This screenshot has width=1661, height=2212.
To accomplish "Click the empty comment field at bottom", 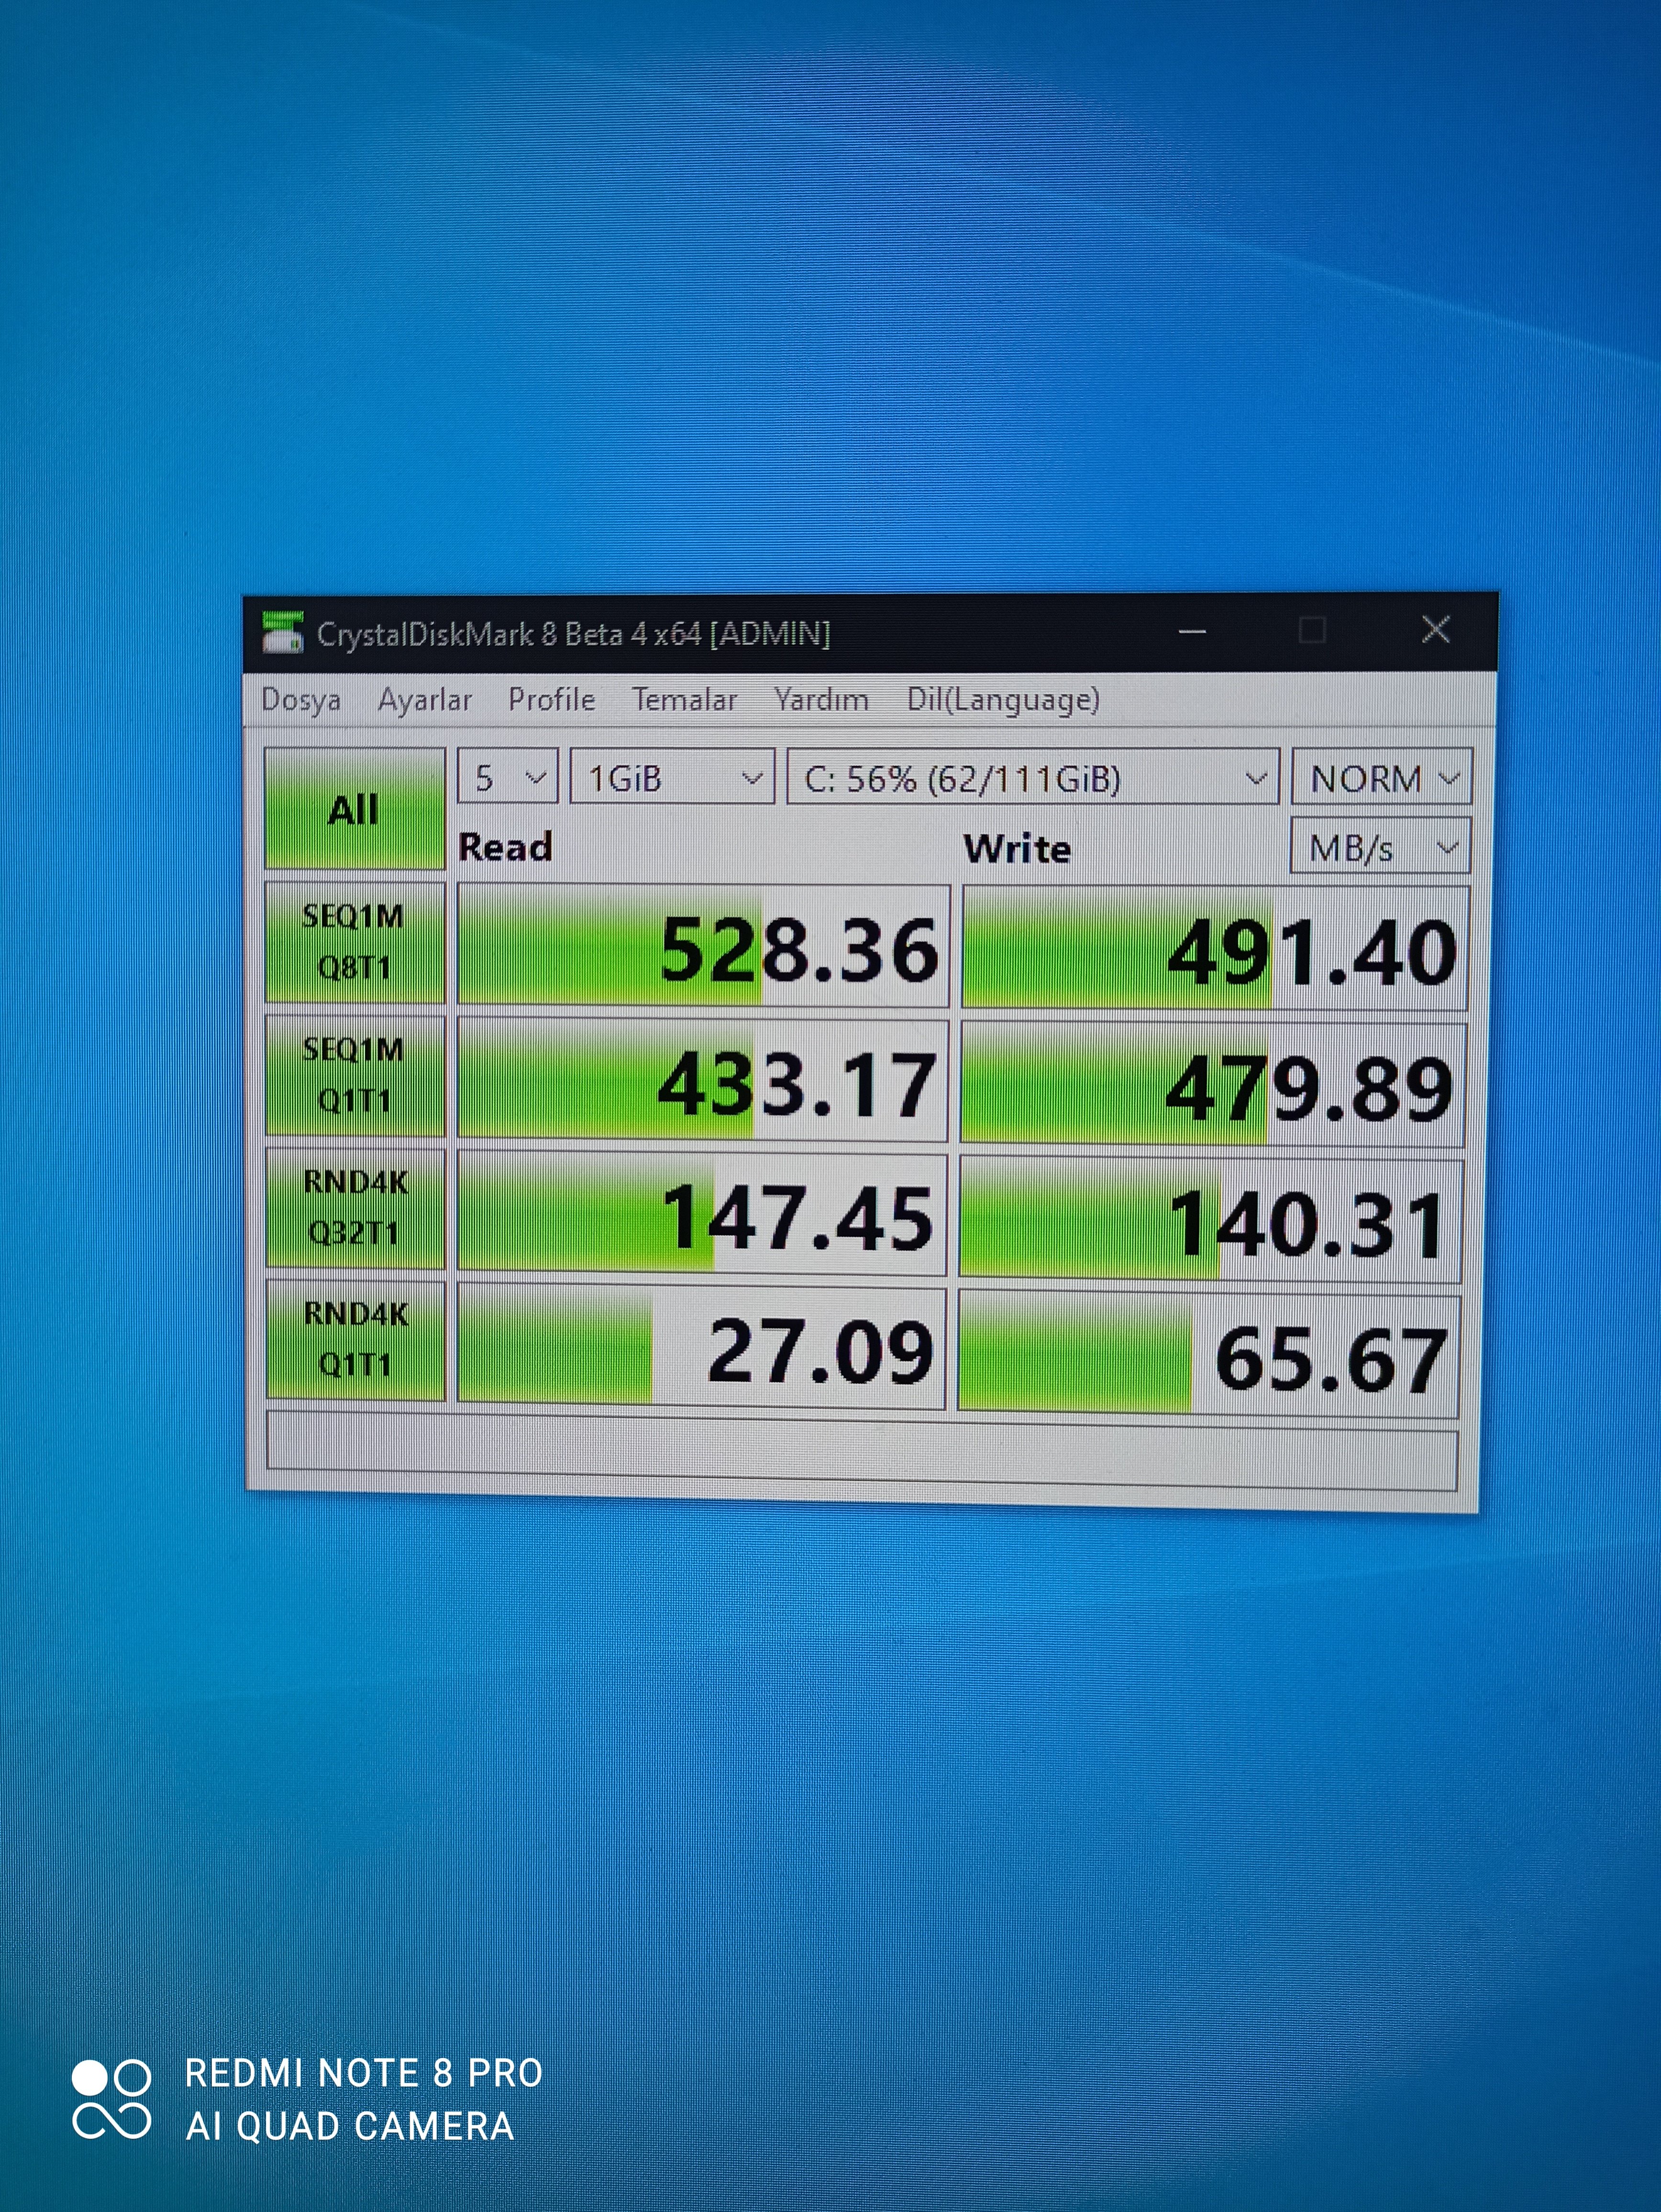I will [862, 1450].
